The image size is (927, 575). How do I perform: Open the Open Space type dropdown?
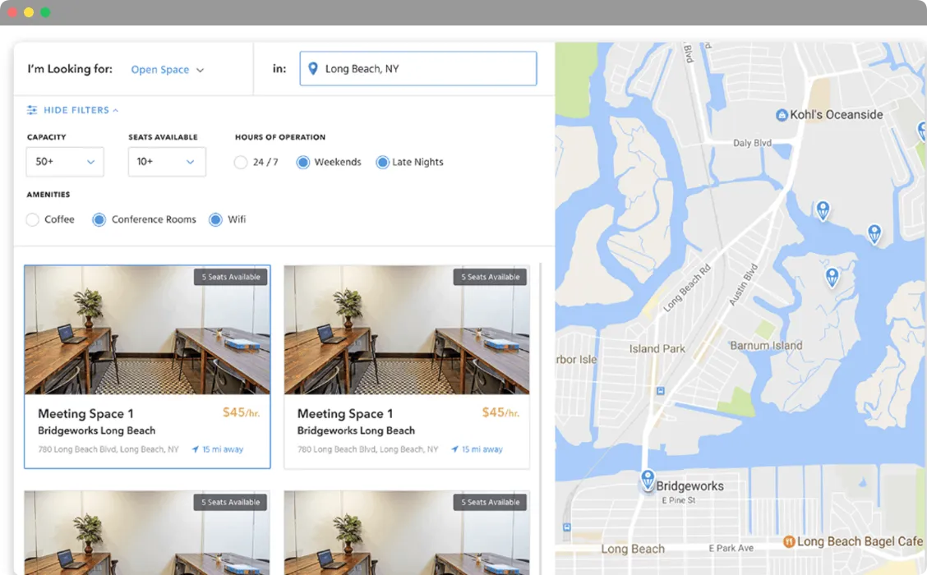pyautogui.click(x=168, y=70)
